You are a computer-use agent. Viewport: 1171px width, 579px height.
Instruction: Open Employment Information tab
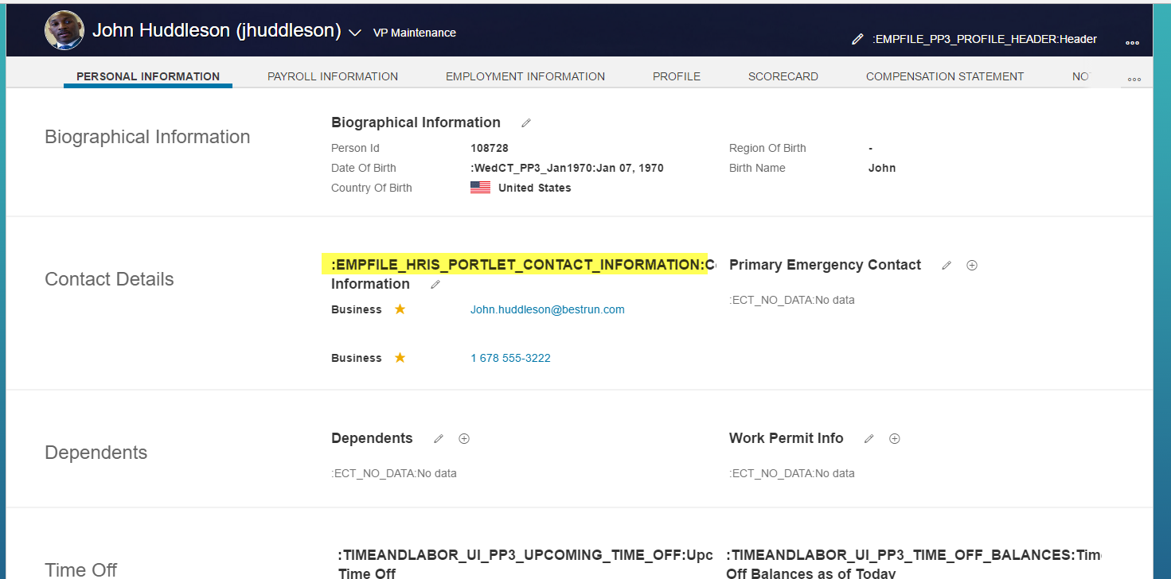[x=525, y=76]
